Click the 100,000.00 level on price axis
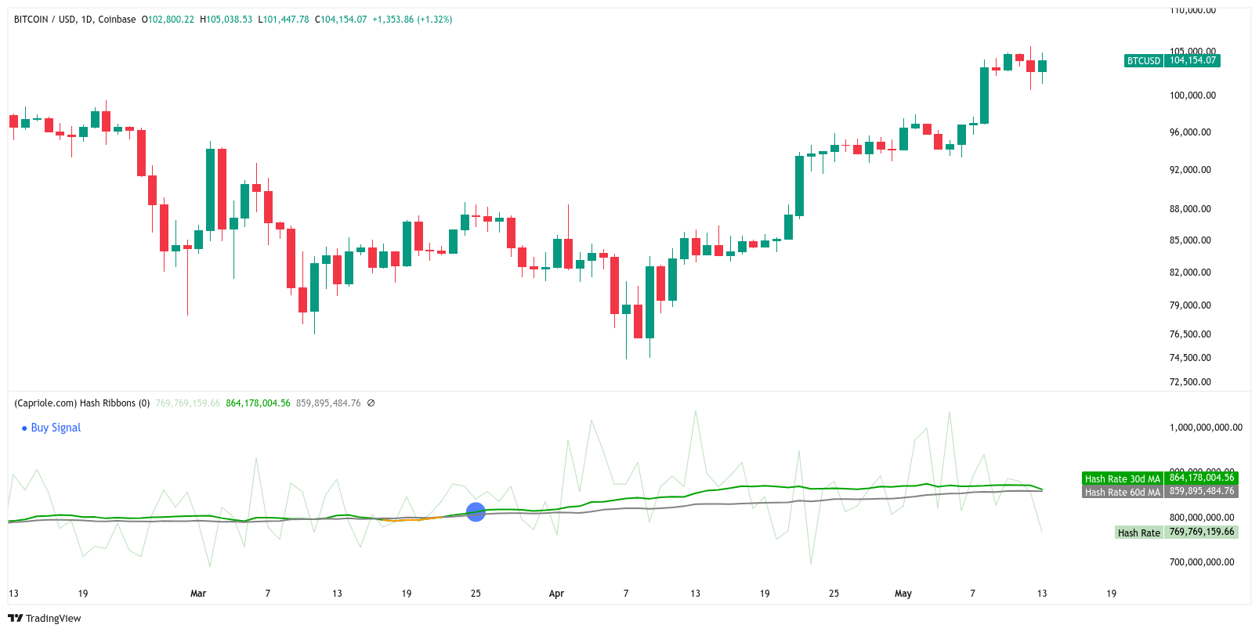The image size is (1259, 632). [1192, 96]
